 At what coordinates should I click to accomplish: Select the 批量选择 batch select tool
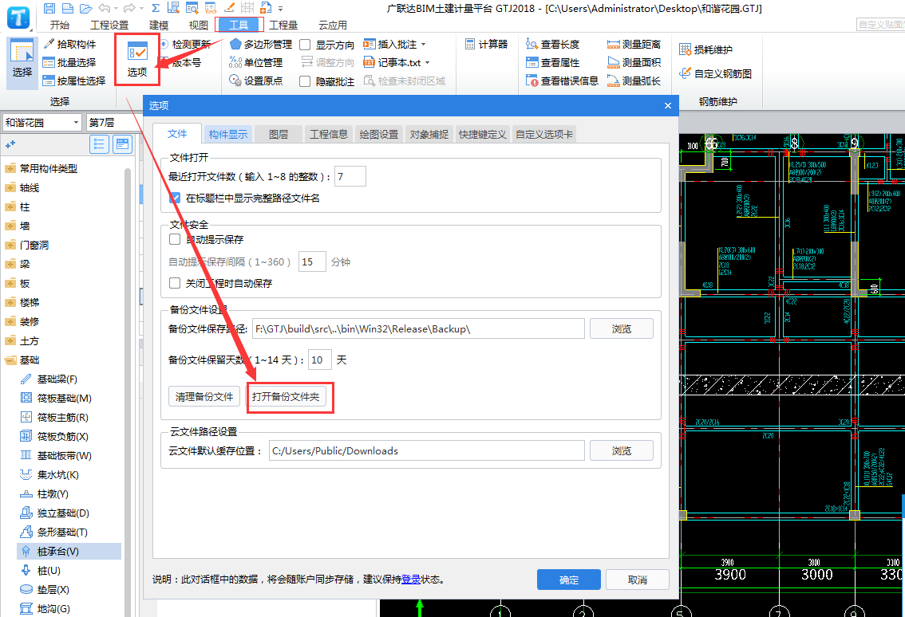(x=69, y=62)
